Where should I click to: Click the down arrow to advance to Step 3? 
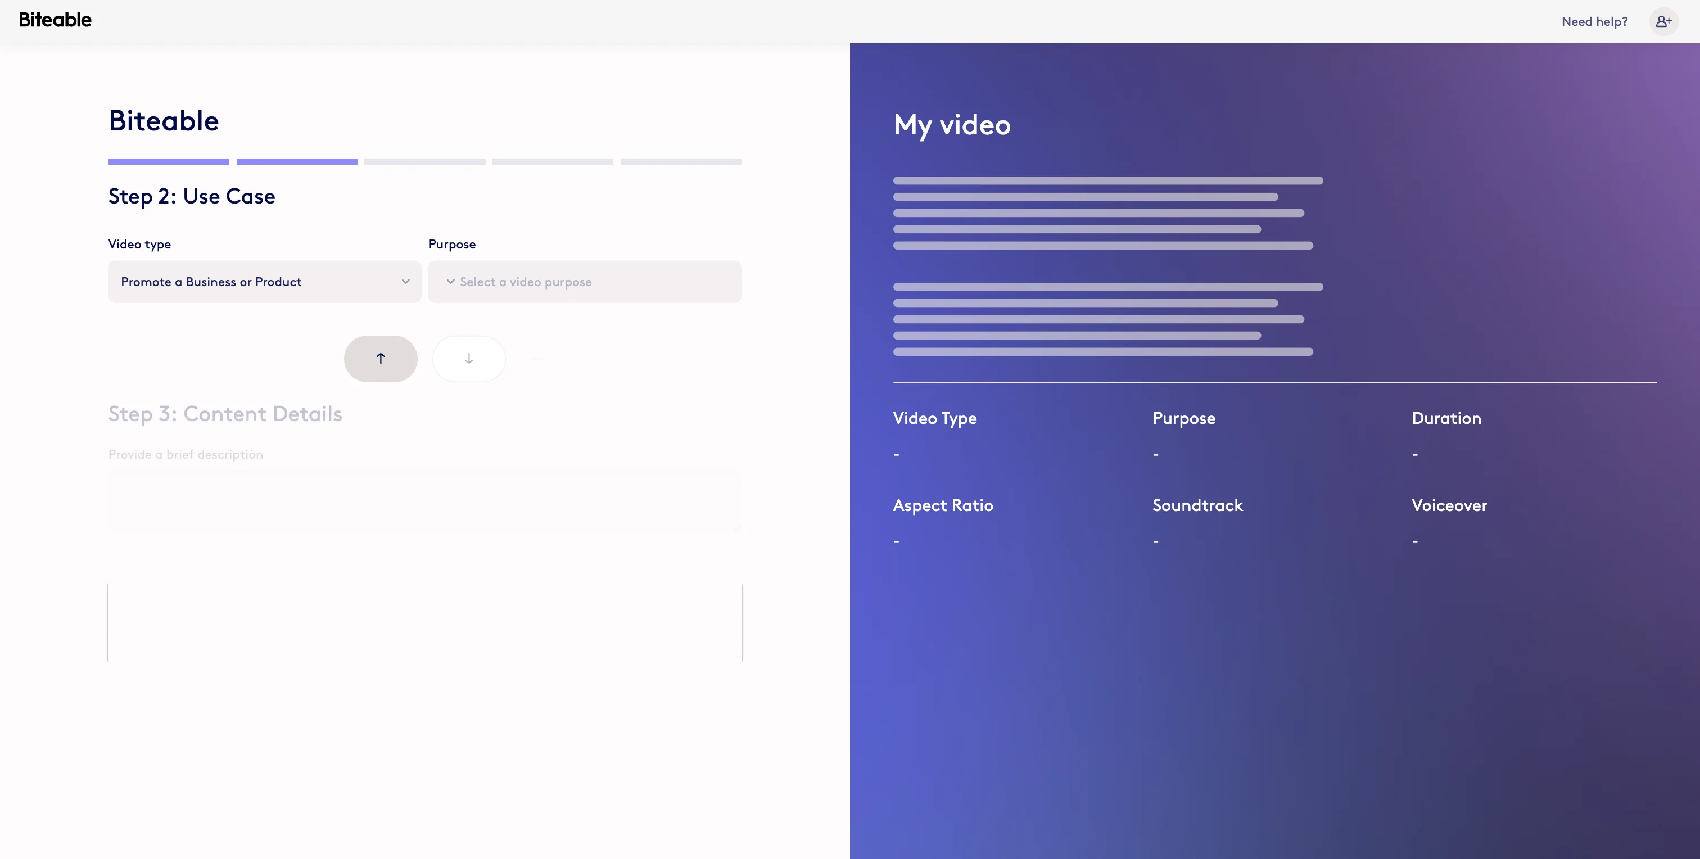468,358
